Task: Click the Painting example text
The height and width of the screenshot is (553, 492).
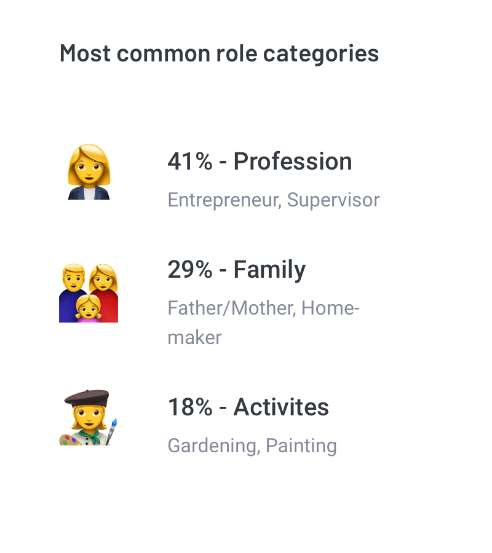Action: click(x=301, y=445)
